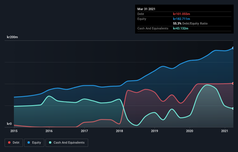
Task: Toggle Cash And Equivalents legend button
Action: tap(67, 143)
